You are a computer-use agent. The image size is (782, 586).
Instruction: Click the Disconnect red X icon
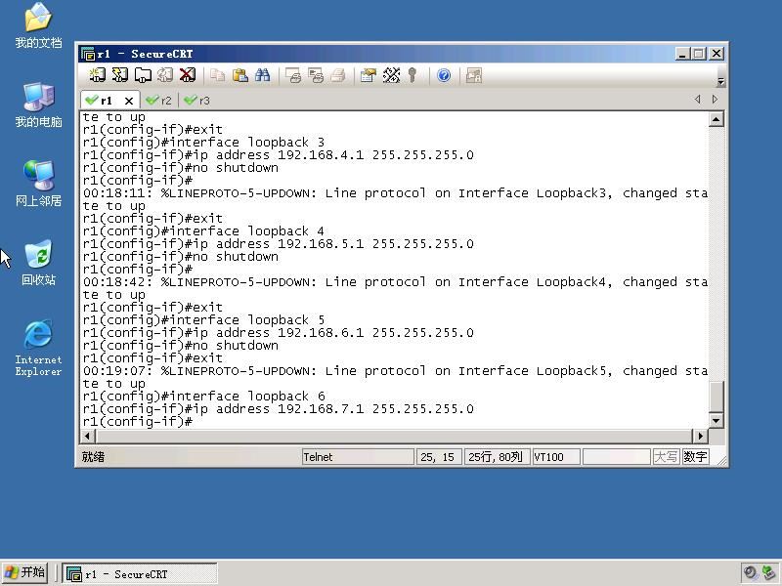point(188,75)
